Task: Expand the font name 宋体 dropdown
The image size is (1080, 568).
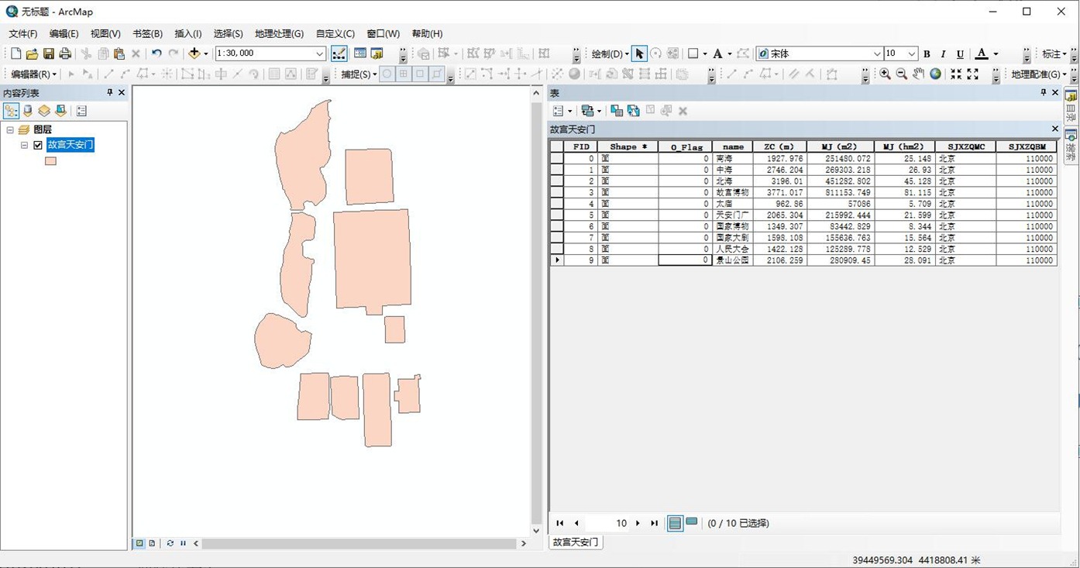Action: (x=876, y=54)
